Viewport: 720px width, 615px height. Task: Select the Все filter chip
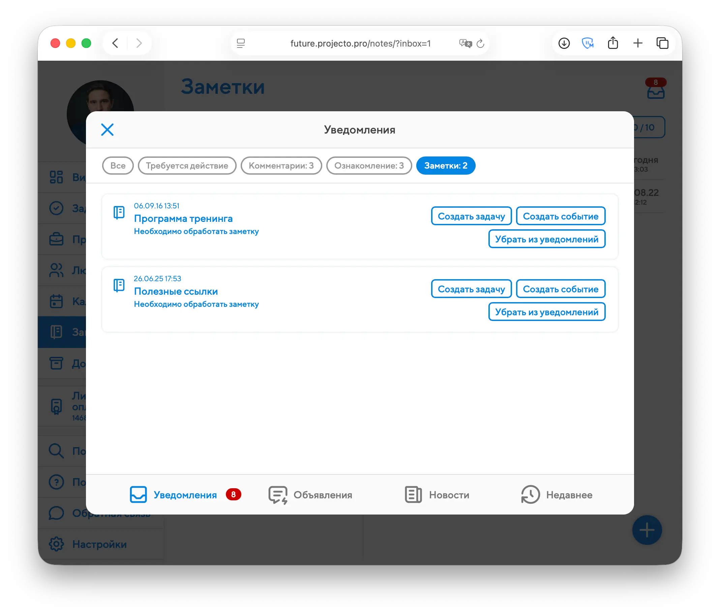(x=118, y=166)
